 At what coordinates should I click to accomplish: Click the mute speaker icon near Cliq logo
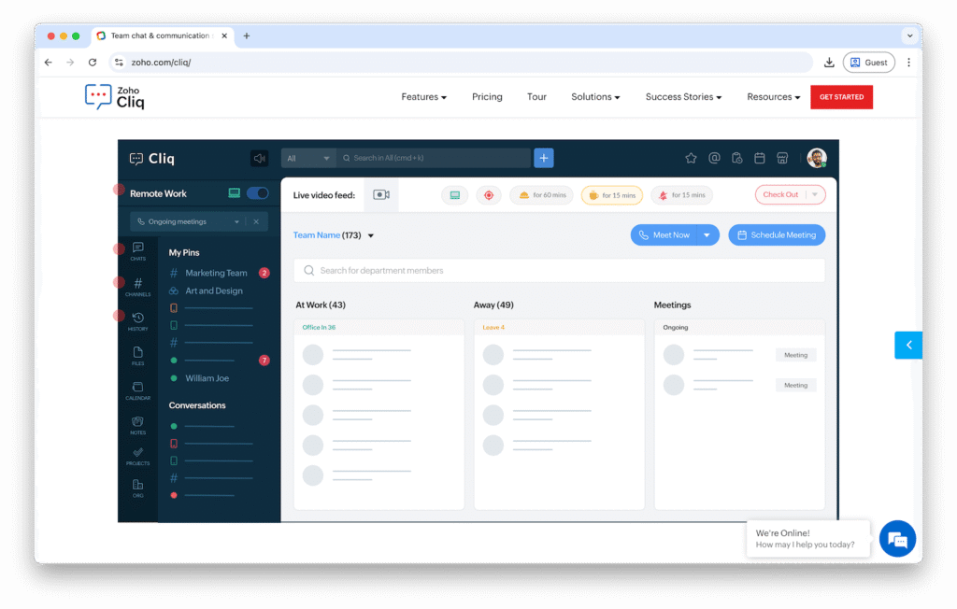(x=259, y=159)
